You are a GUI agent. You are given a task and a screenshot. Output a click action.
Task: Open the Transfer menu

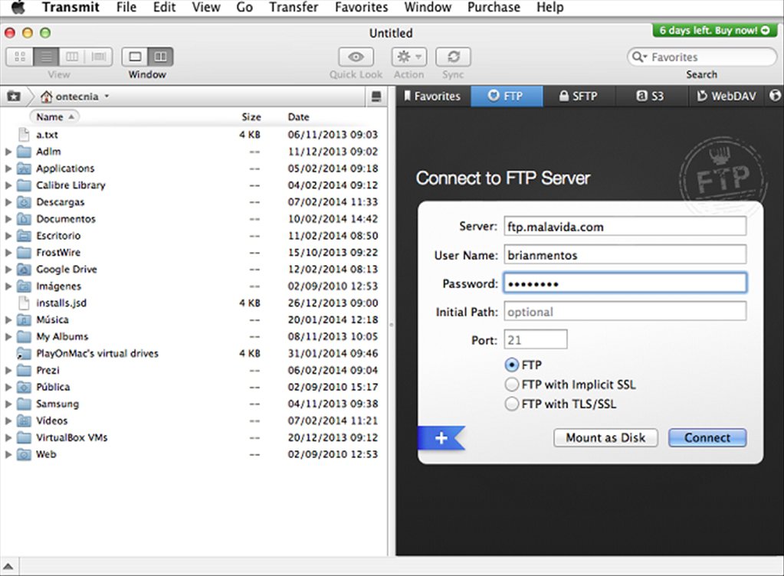pos(294,8)
